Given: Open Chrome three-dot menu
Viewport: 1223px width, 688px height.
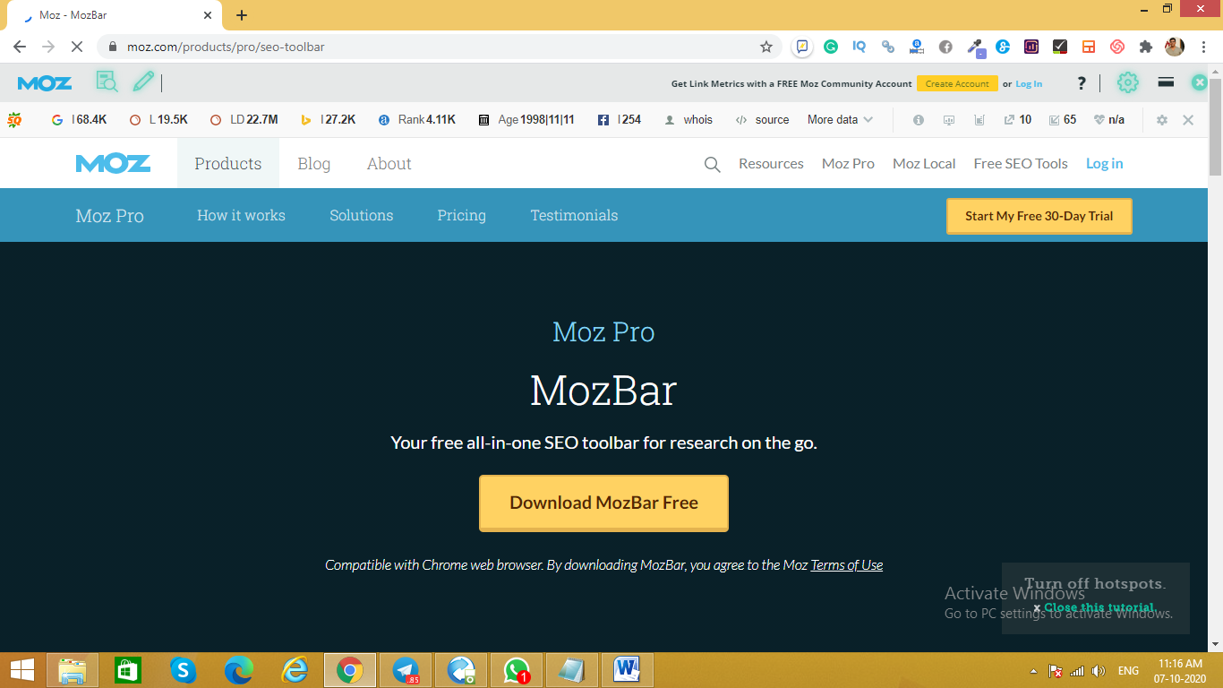Looking at the screenshot, I should [1202, 47].
